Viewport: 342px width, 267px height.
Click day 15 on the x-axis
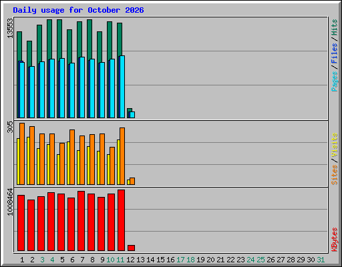[160, 260]
